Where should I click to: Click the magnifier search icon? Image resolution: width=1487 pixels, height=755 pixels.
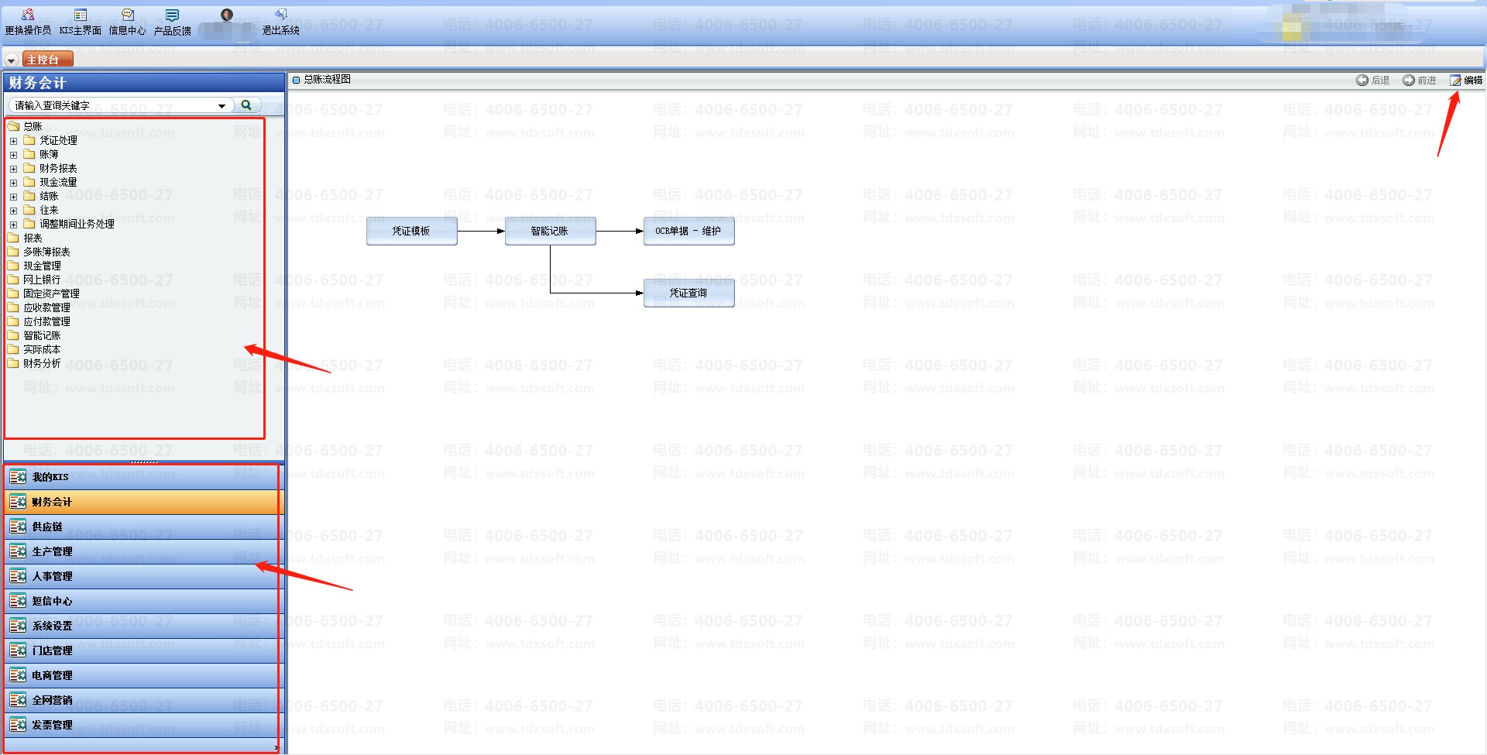coord(246,105)
